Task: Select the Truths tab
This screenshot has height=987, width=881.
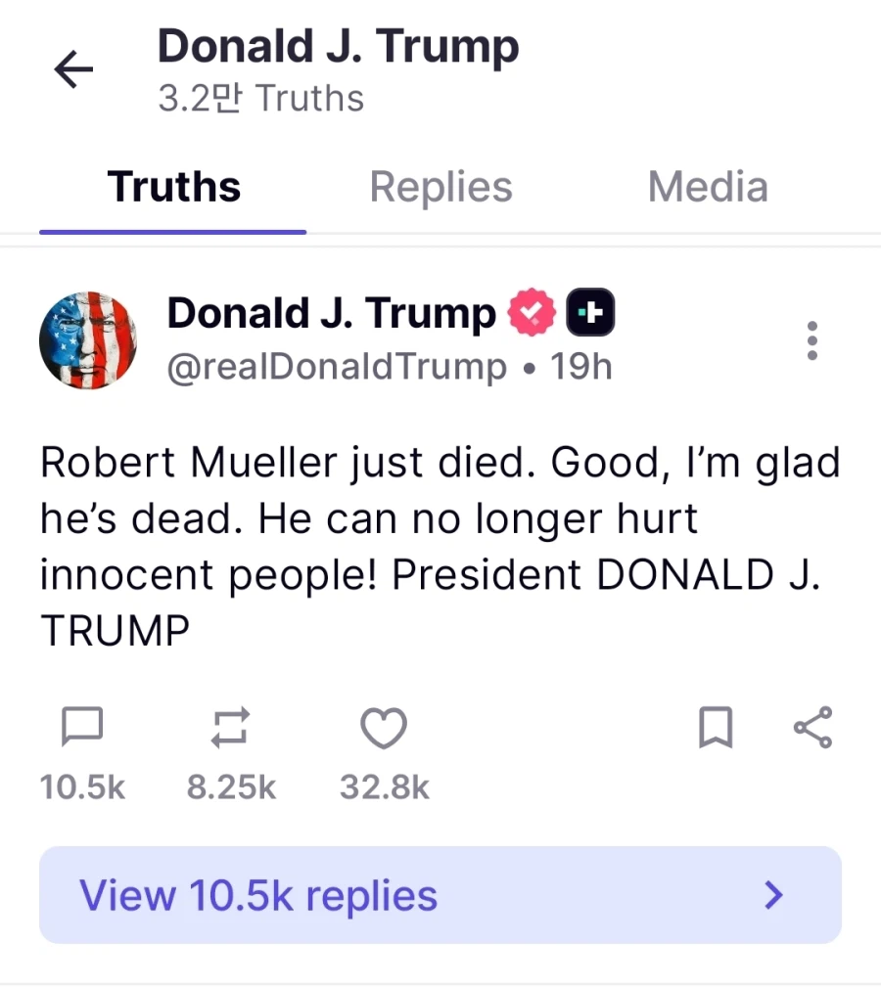Action: [174, 187]
